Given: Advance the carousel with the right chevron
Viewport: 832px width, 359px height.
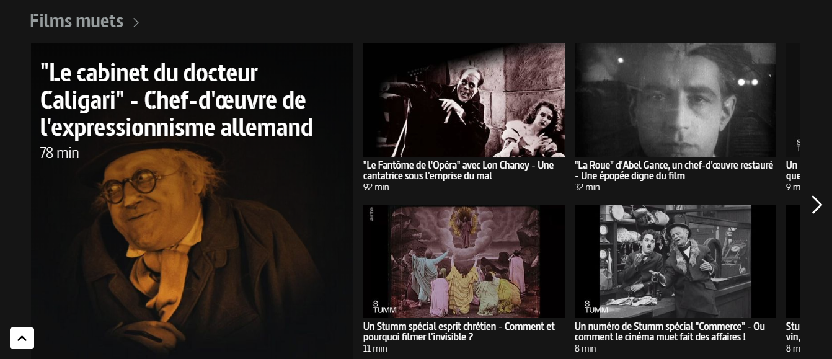Looking at the screenshot, I should click(x=817, y=205).
